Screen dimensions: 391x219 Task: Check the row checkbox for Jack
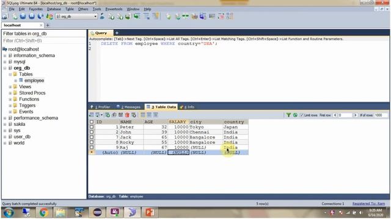(92, 137)
